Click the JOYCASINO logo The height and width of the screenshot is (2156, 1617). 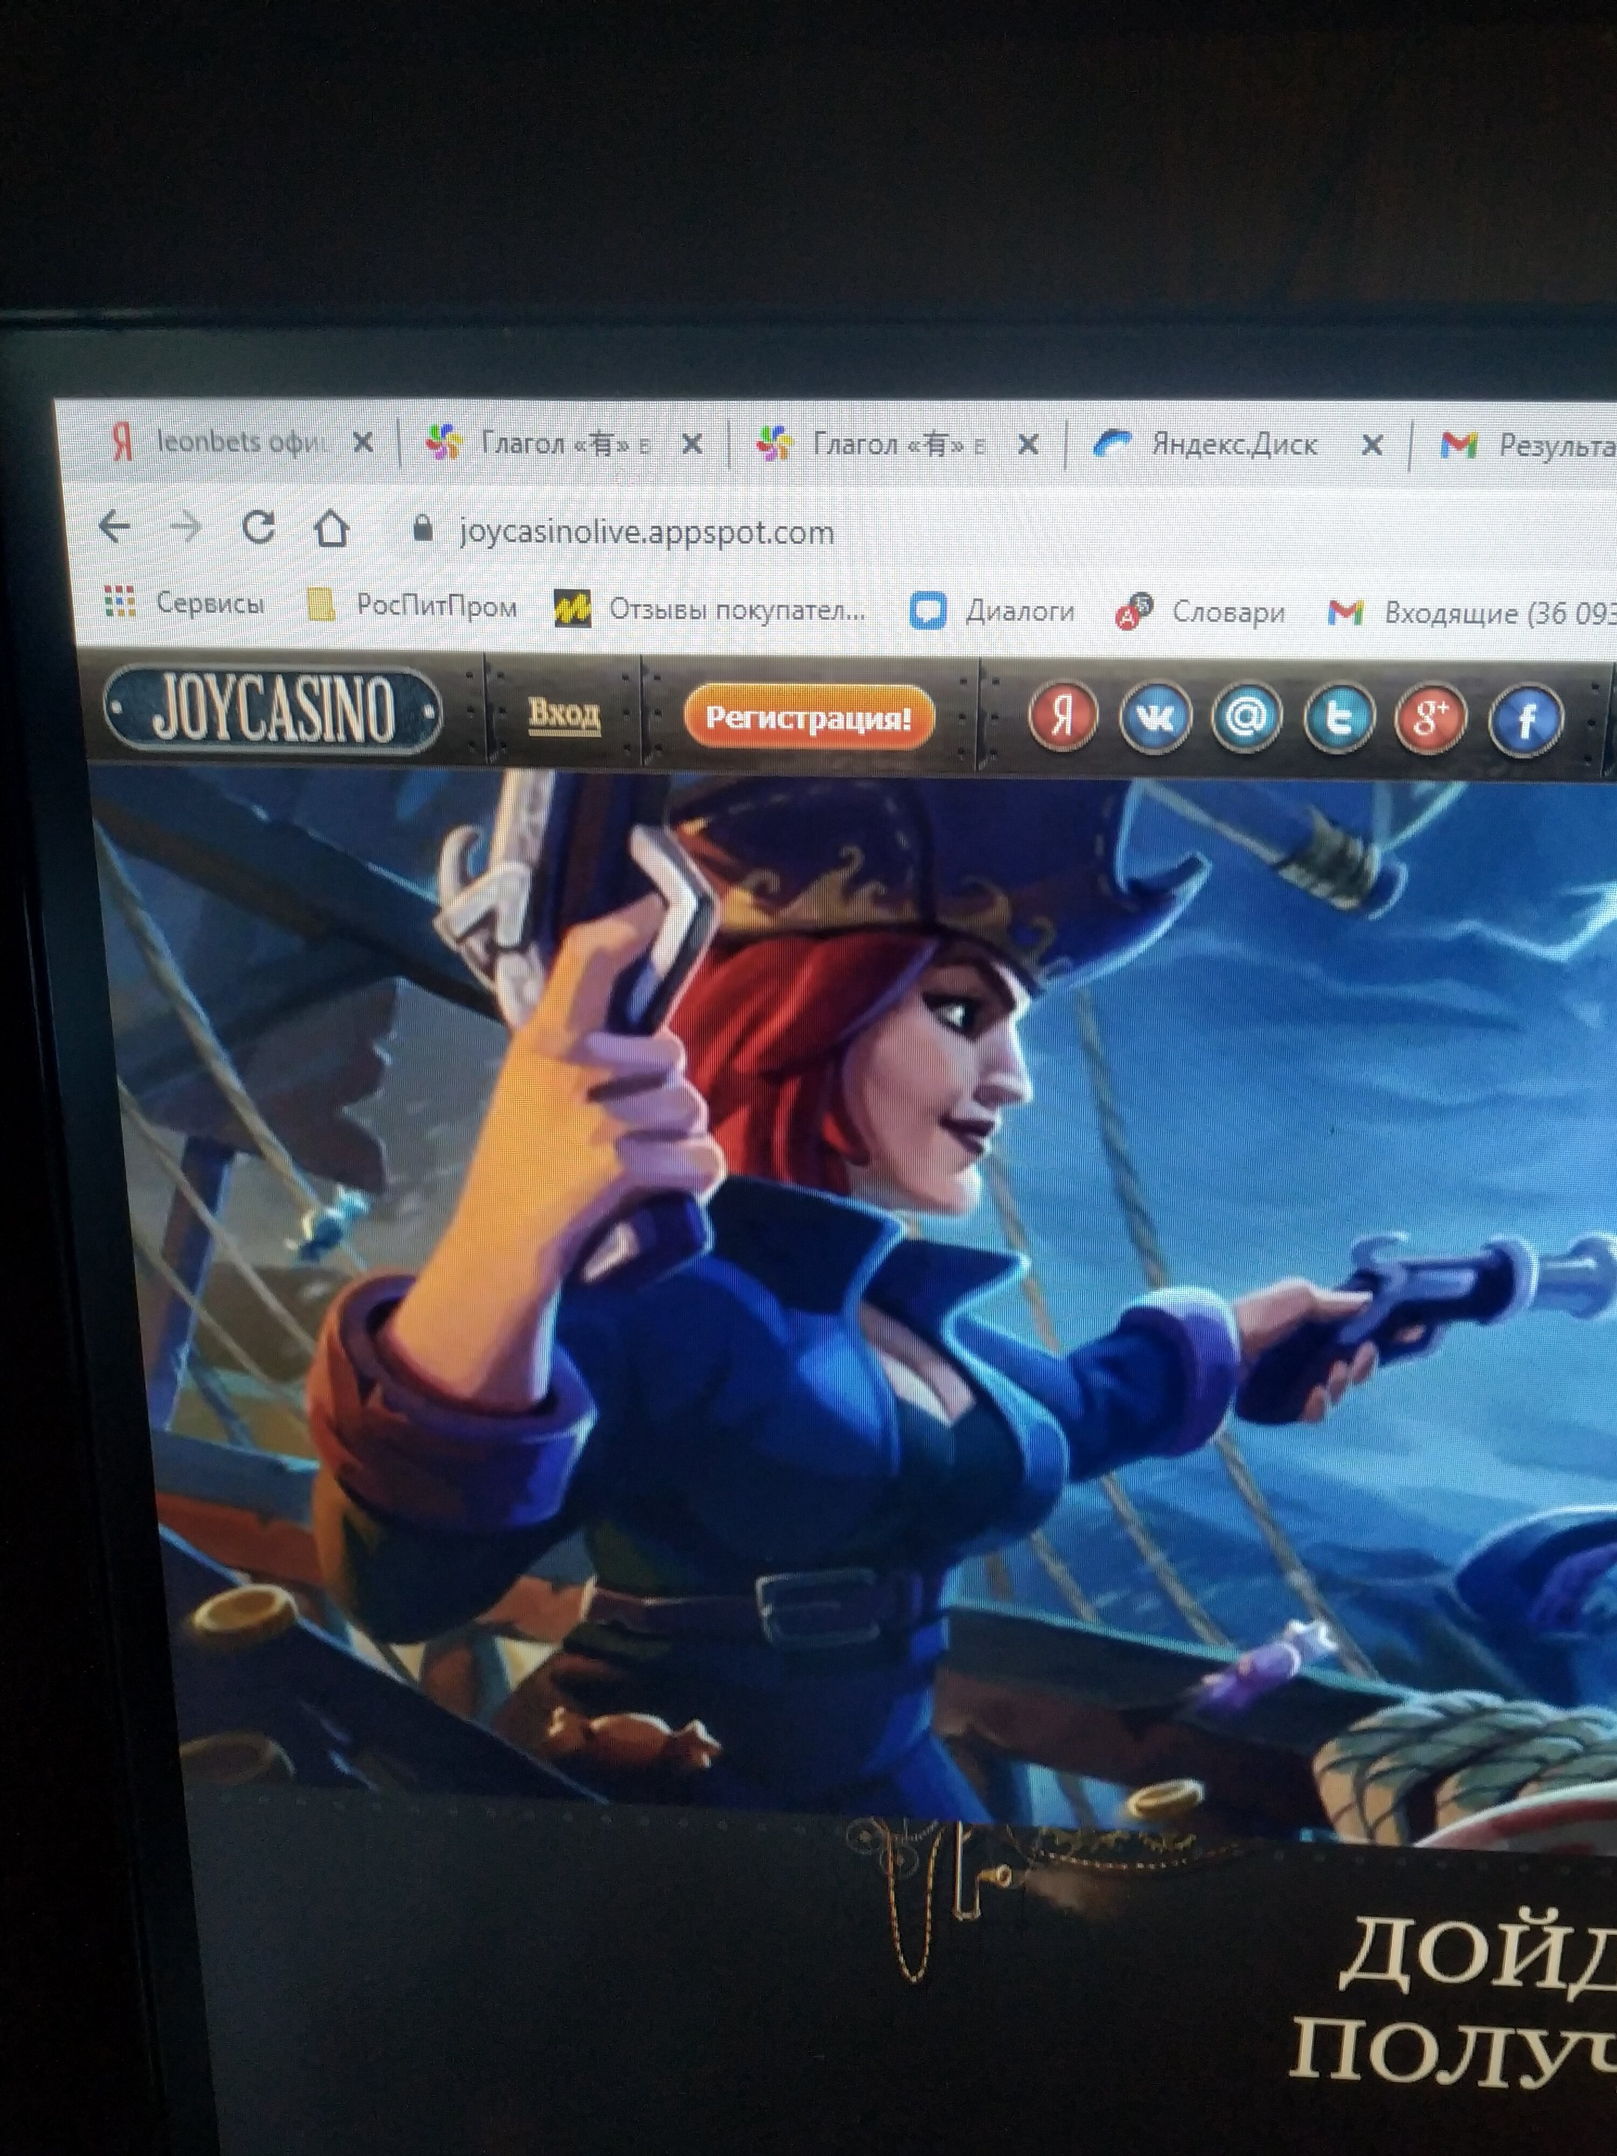(273, 709)
